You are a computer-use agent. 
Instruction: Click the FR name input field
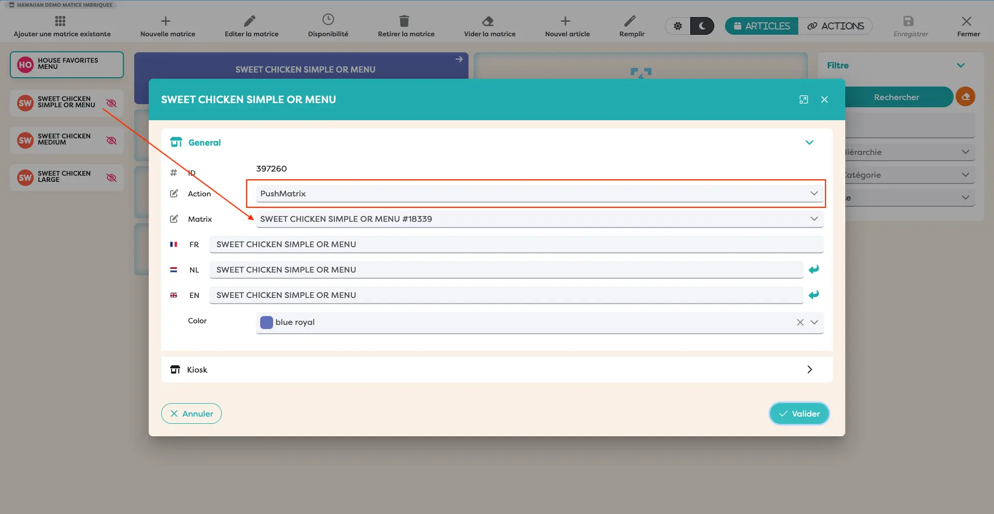click(516, 245)
